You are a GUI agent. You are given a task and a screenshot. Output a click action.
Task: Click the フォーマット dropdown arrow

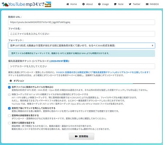(152, 46)
